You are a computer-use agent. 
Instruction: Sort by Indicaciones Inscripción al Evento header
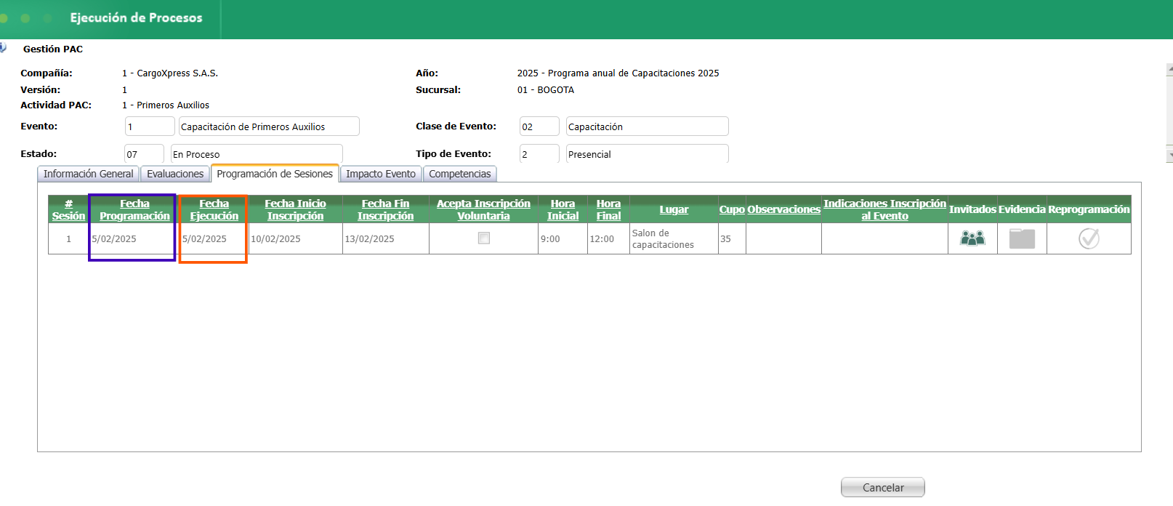(x=884, y=209)
